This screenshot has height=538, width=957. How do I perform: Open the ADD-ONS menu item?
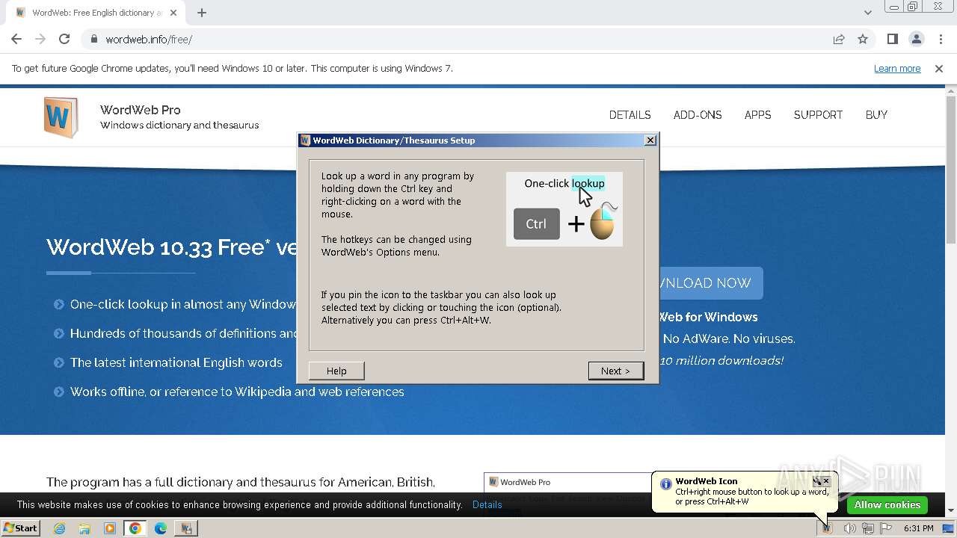click(x=698, y=115)
